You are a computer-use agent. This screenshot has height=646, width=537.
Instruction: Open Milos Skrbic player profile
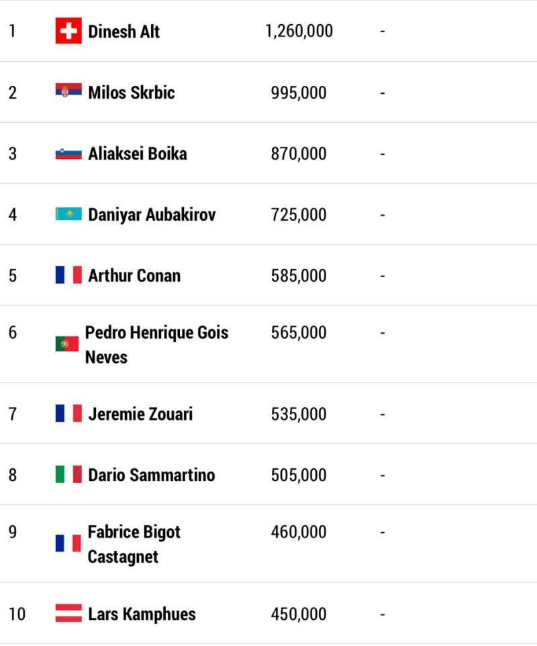132,93
